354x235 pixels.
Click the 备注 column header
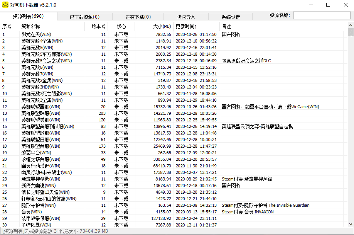[227, 26]
